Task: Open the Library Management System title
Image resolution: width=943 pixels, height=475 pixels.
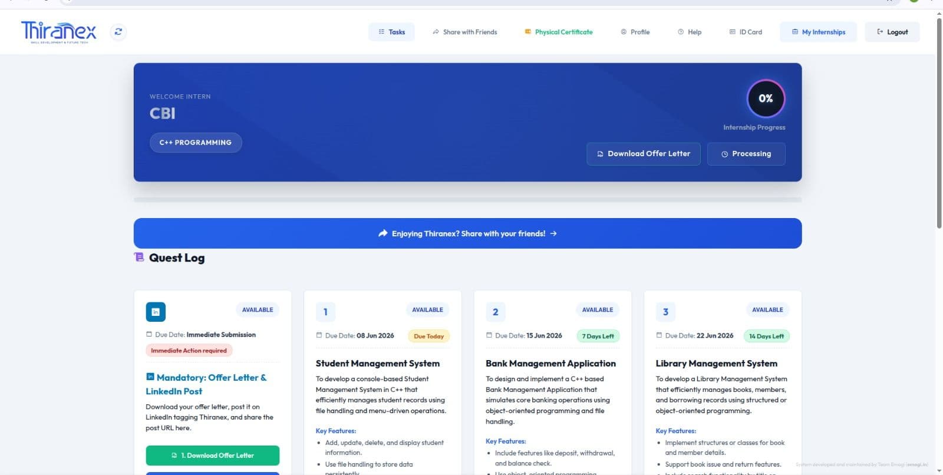Action: pyautogui.click(x=717, y=364)
